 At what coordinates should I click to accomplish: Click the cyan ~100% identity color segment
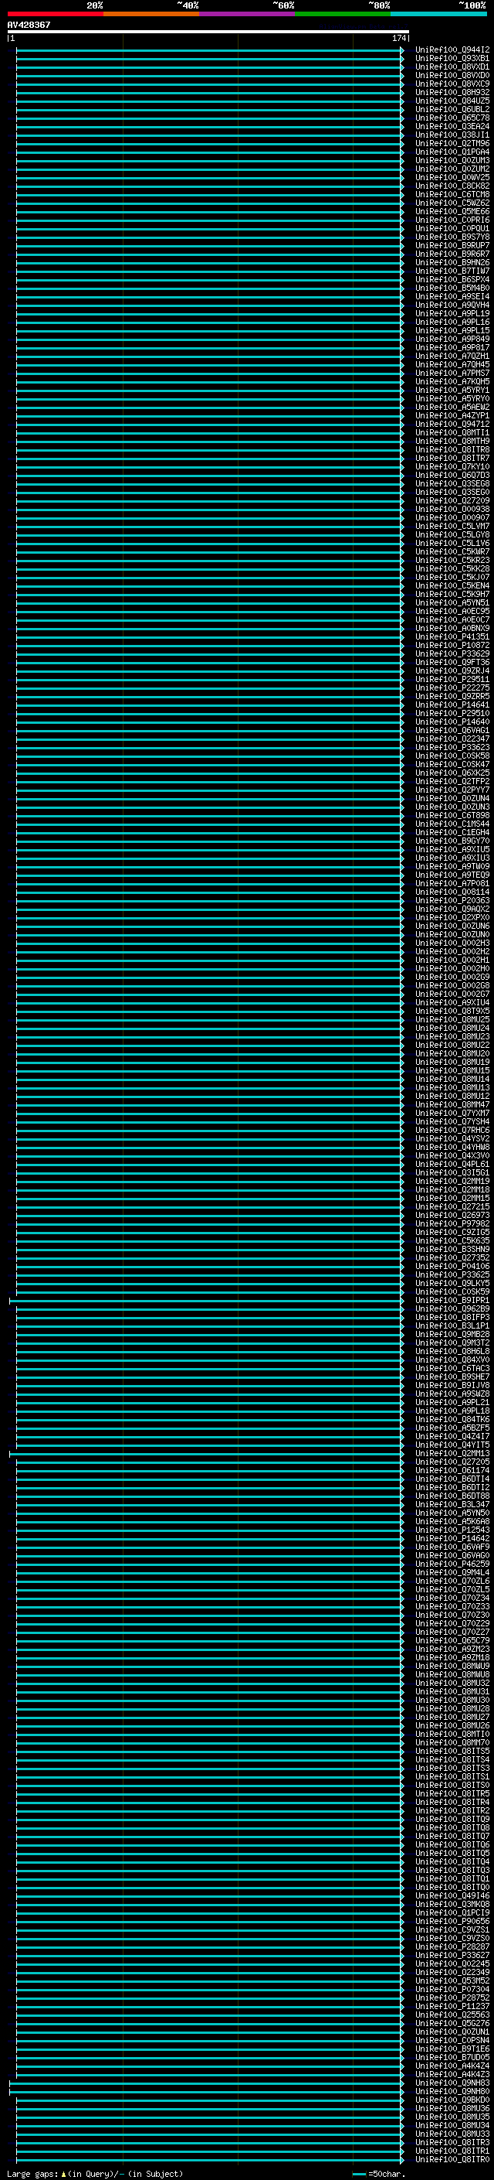pos(438,14)
